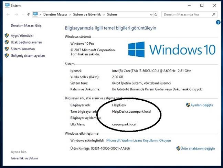This screenshot has height=168, width=223.
Task: Click shield icon next to Ayarları değiştir
Action: [x=188, y=105]
